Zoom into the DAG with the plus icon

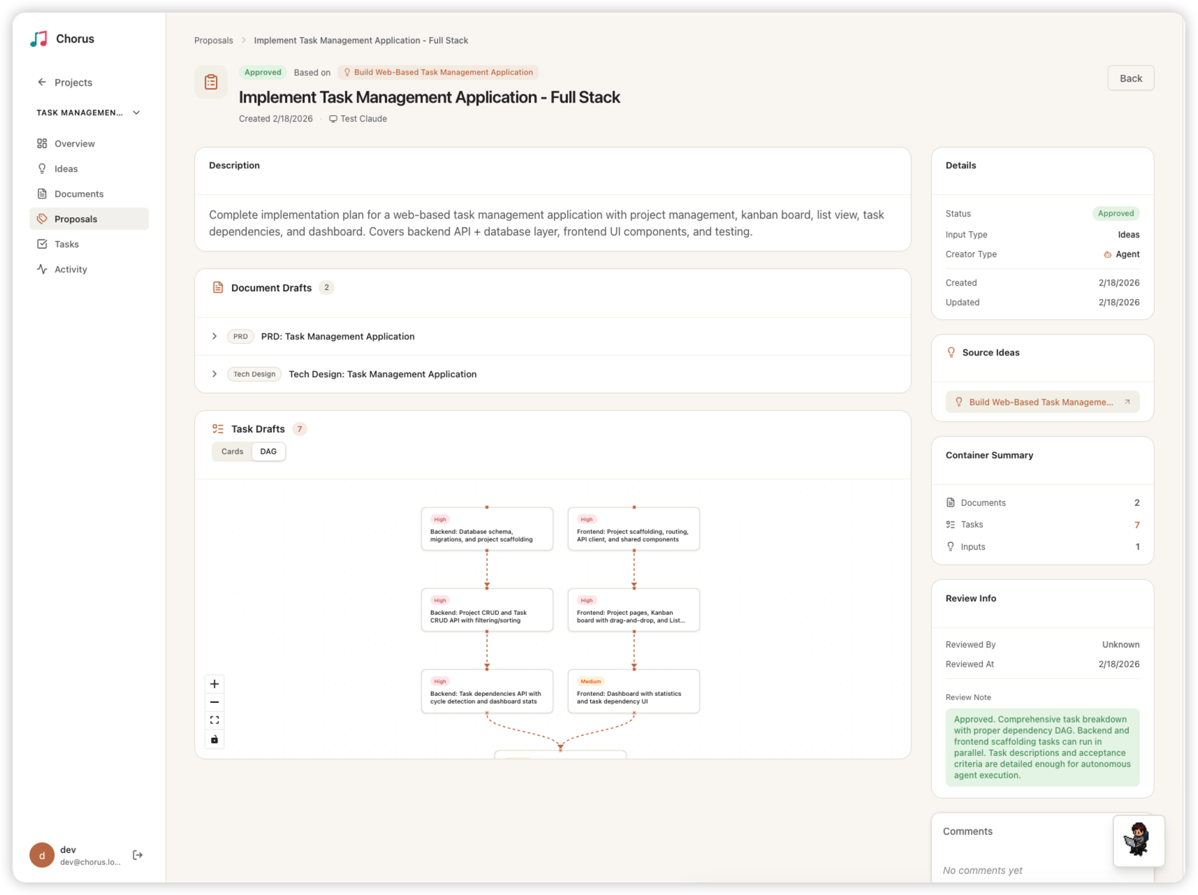pyautogui.click(x=214, y=684)
